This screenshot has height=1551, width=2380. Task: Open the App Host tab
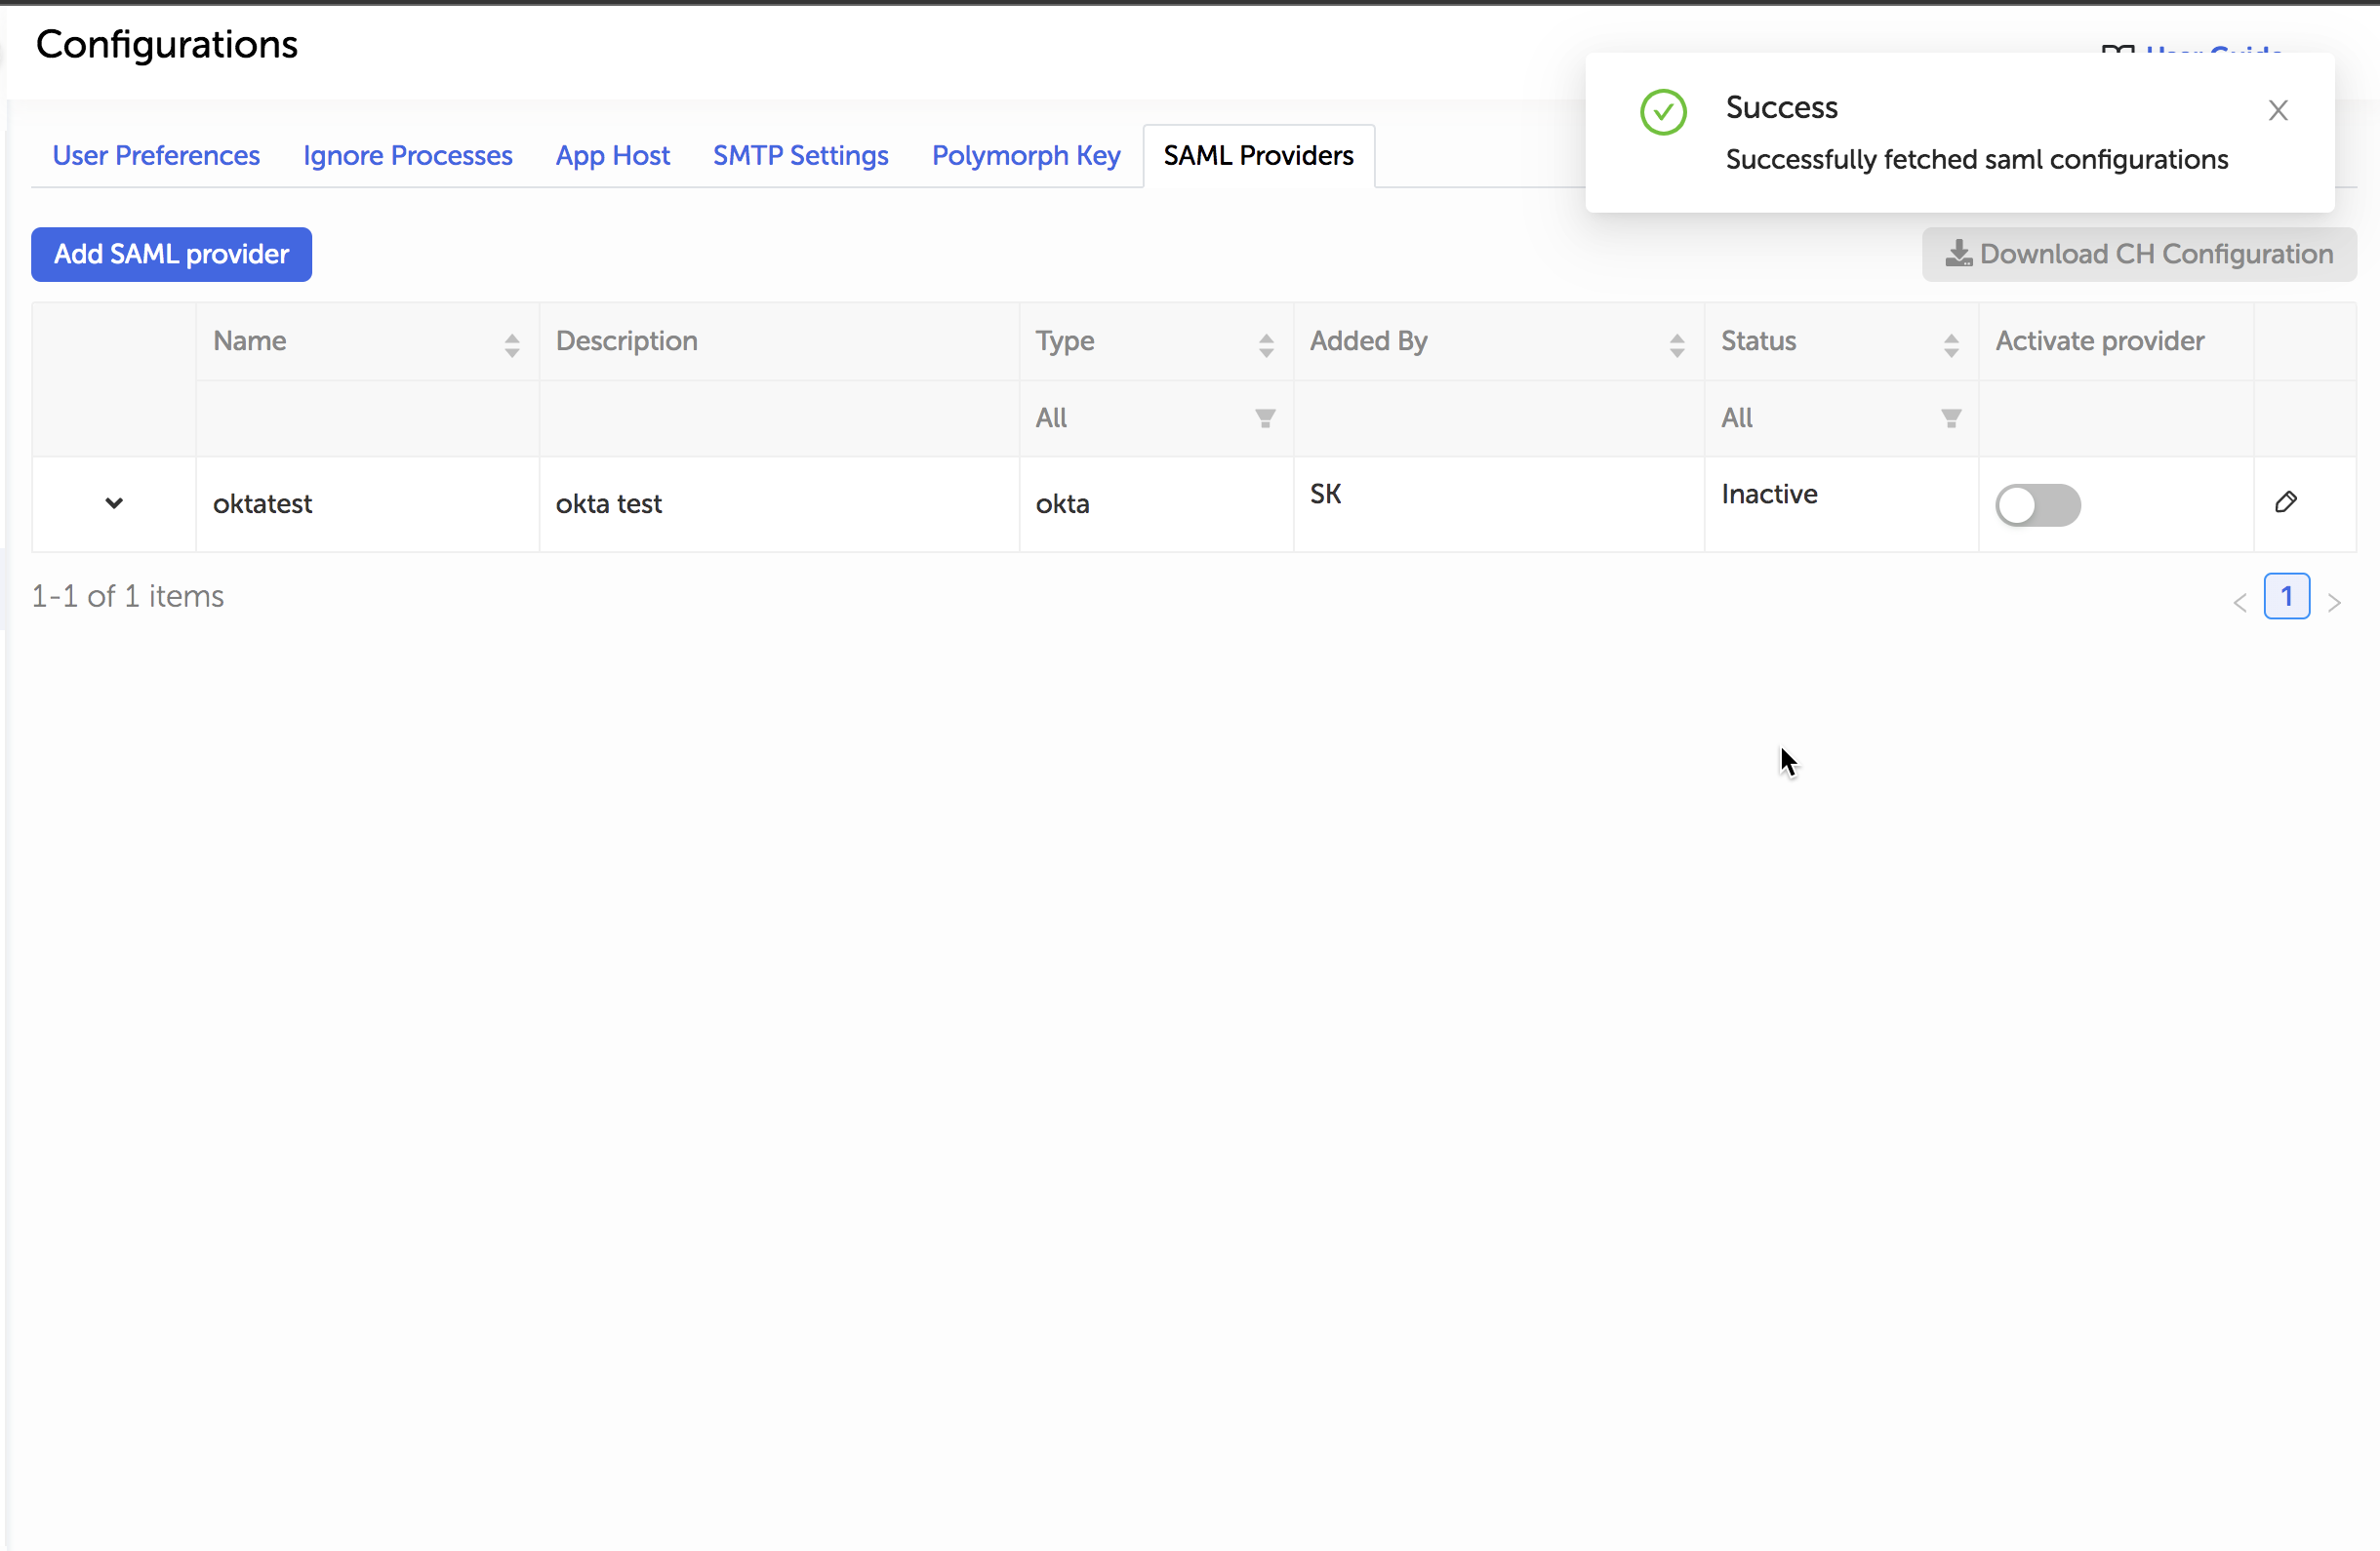[613, 155]
